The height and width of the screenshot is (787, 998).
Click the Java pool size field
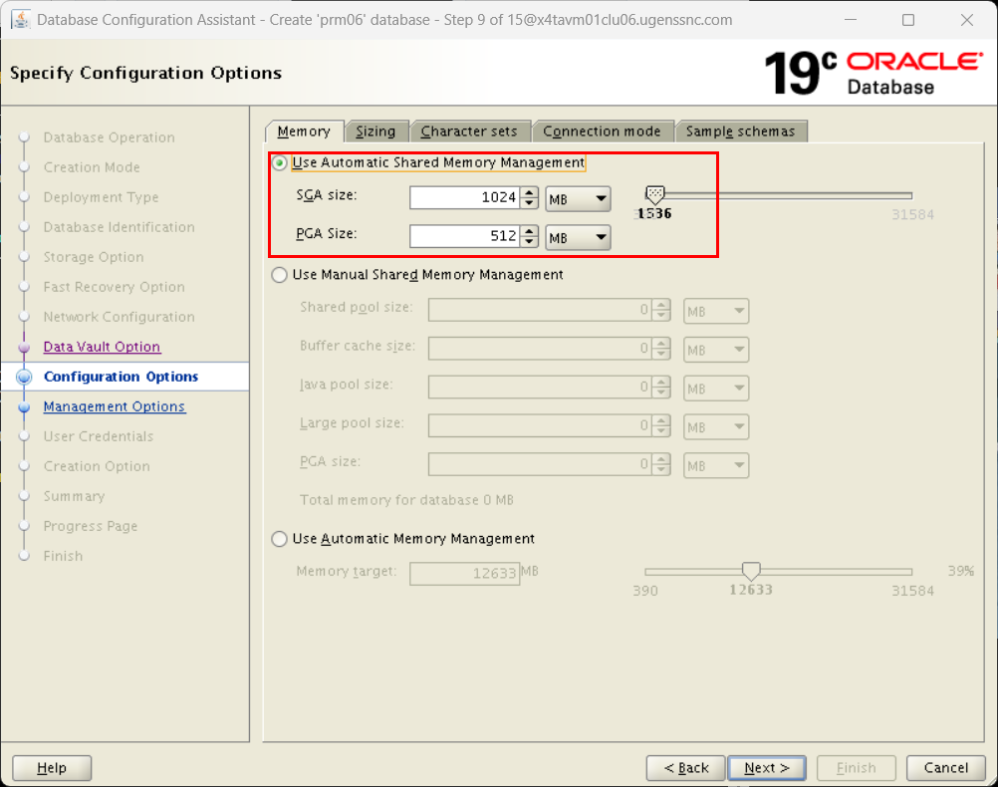540,388
